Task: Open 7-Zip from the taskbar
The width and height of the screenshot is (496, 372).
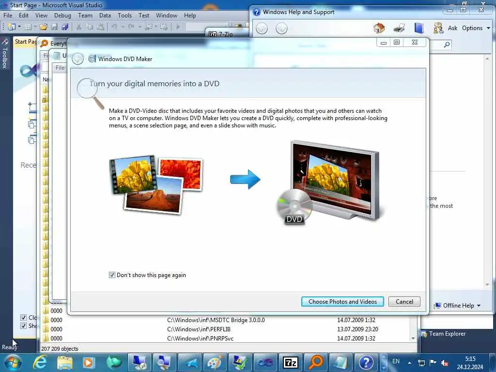Action: (x=291, y=362)
